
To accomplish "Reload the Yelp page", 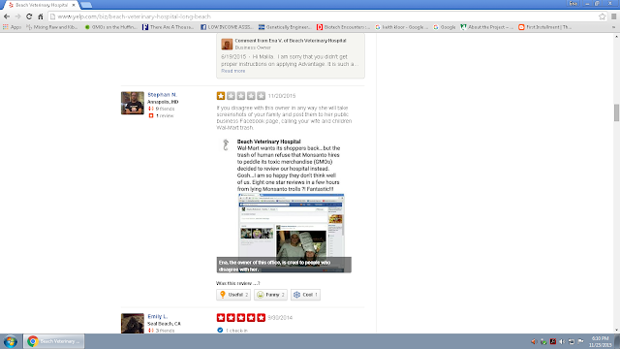I will tap(29, 16).
